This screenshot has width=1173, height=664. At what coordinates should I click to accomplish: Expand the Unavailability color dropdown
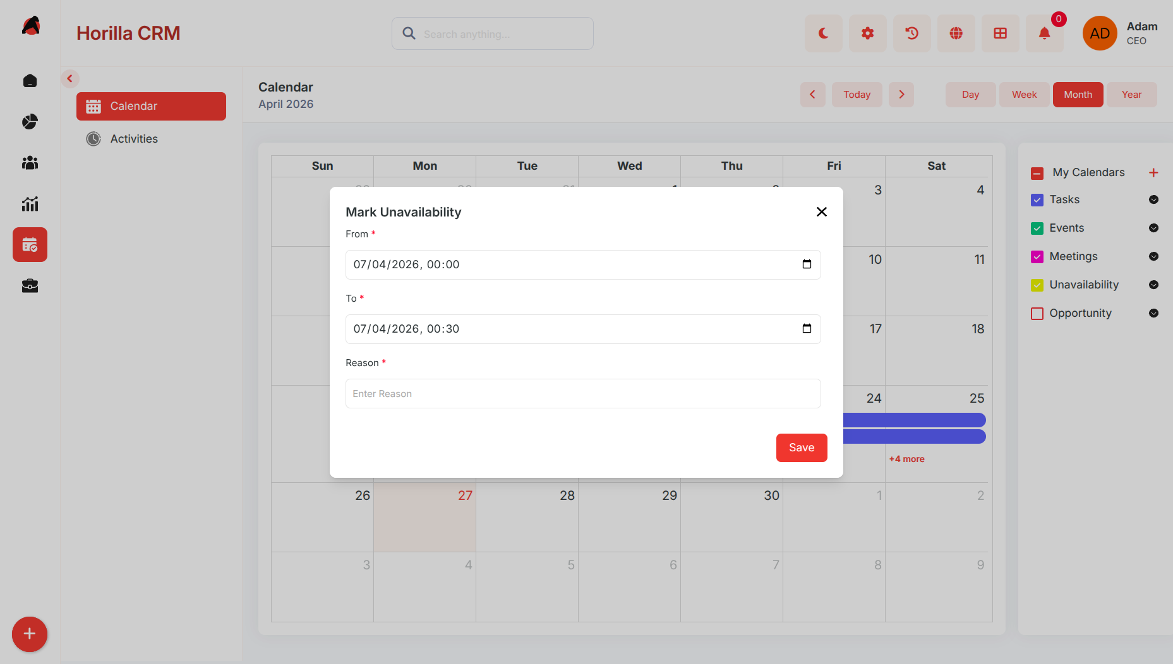click(x=1153, y=285)
